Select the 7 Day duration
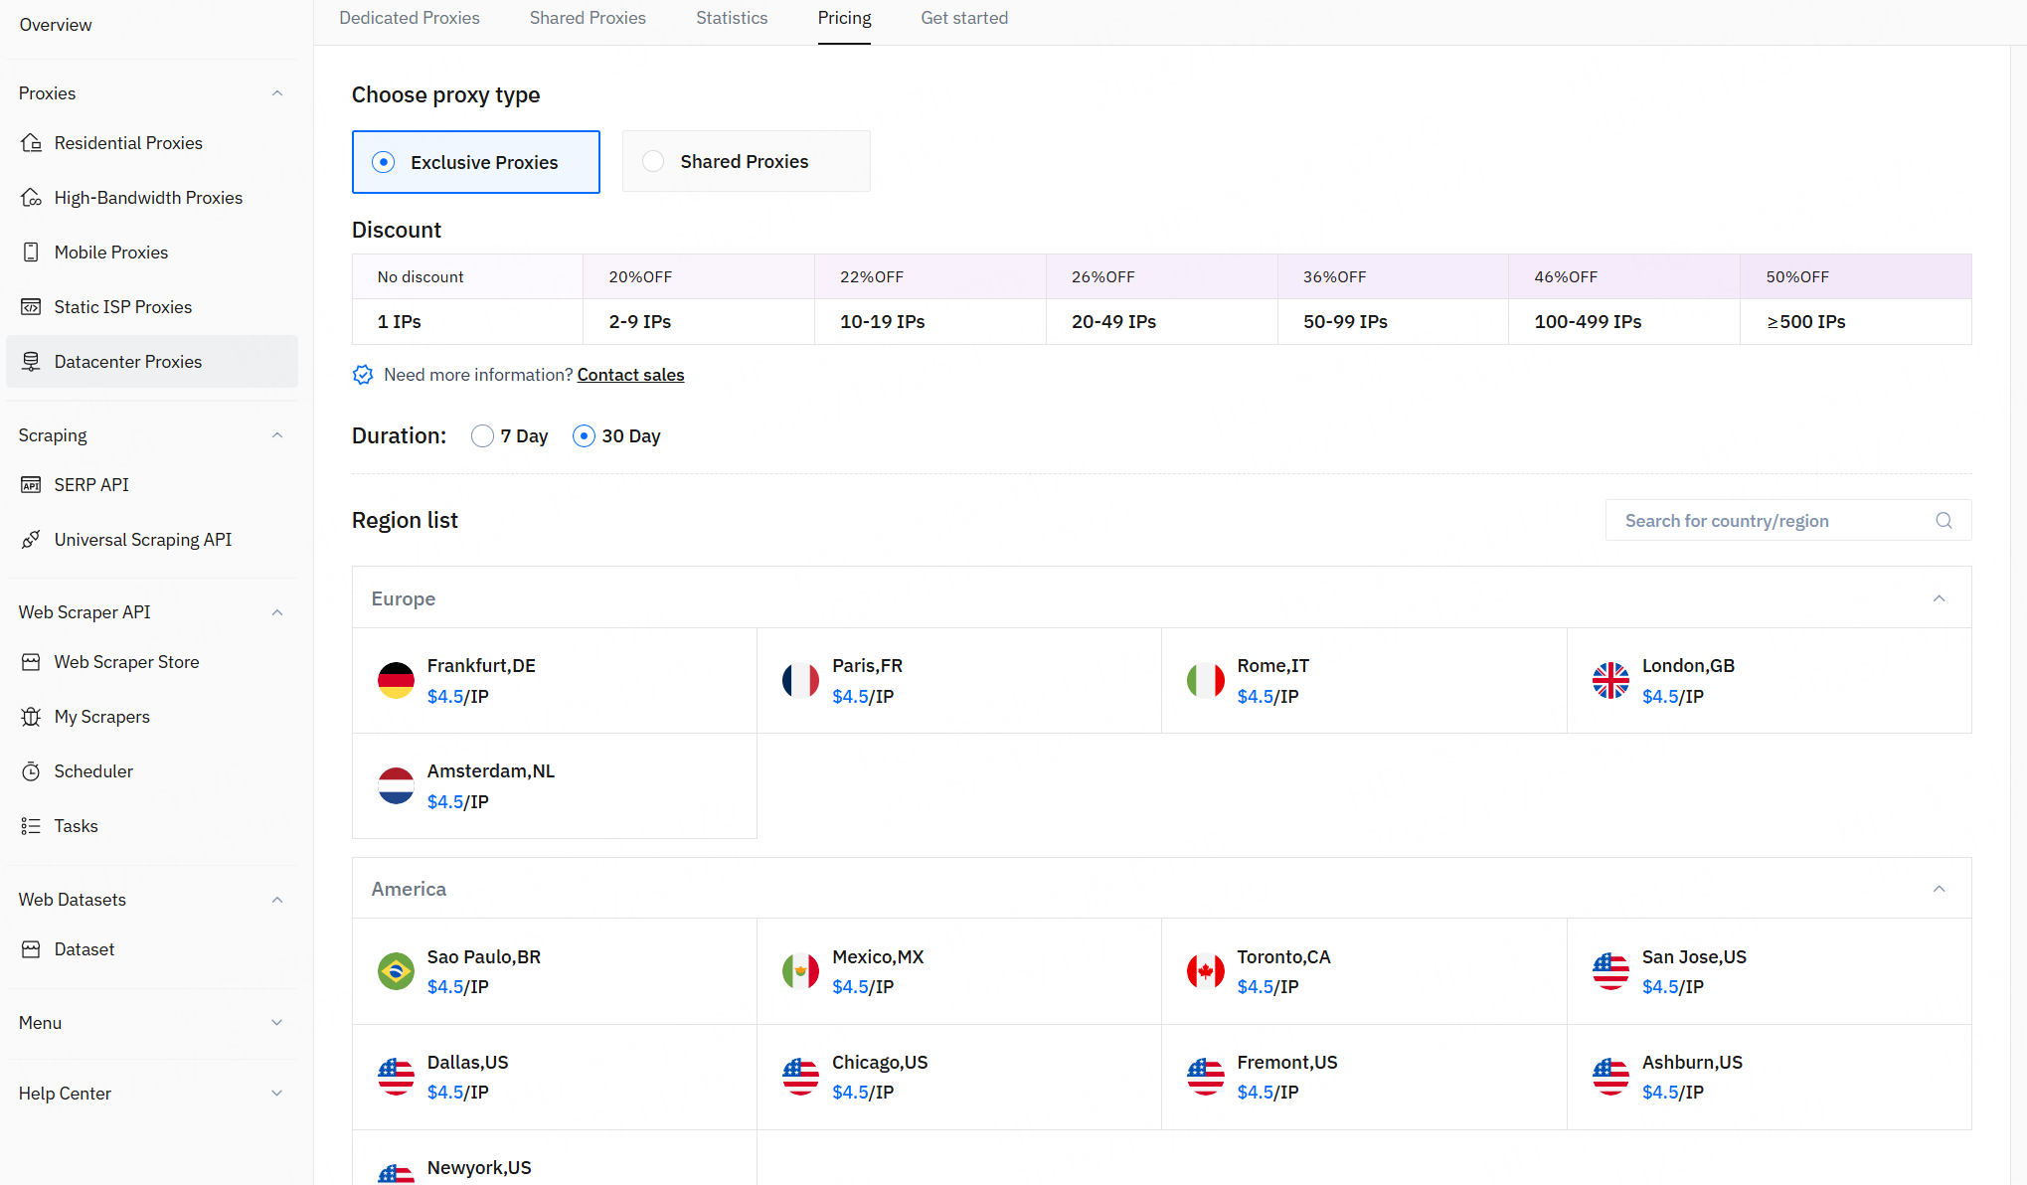Viewport: 2027px width, 1185px height. 482,436
